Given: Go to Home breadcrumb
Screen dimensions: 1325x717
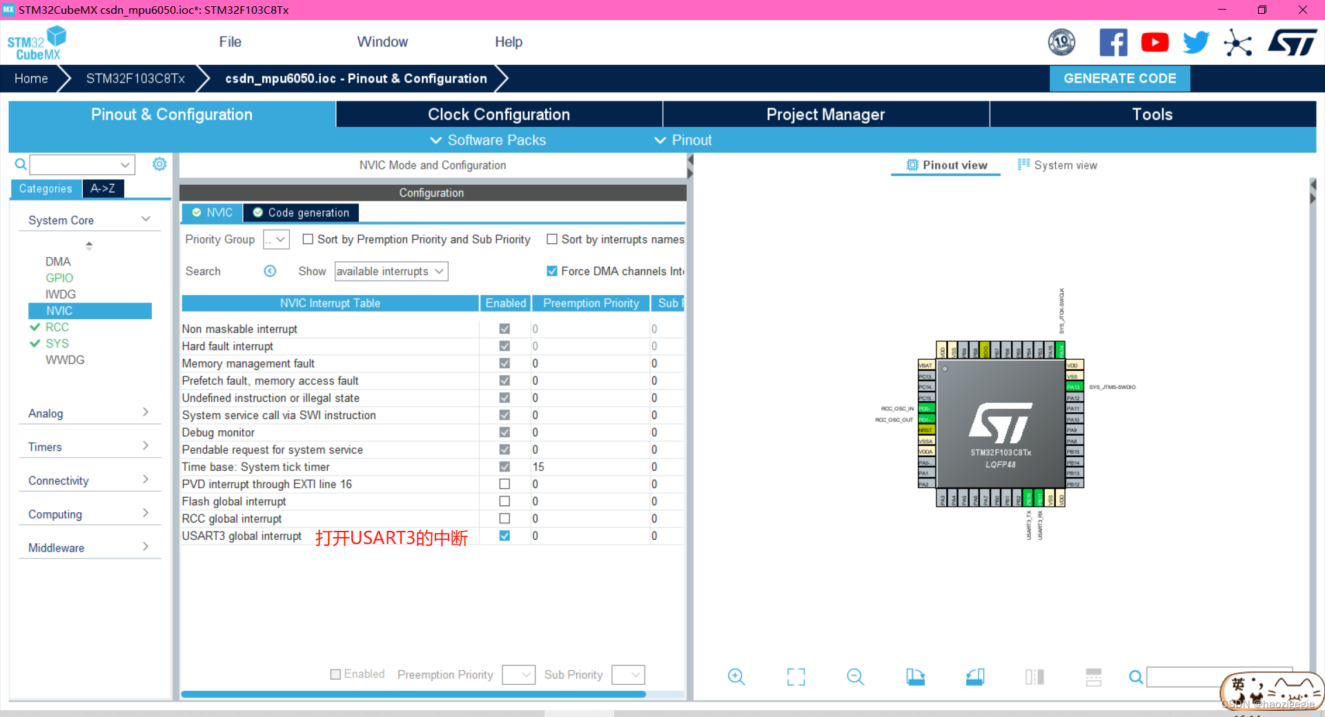Looking at the screenshot, I should click(x=31, y=79).
